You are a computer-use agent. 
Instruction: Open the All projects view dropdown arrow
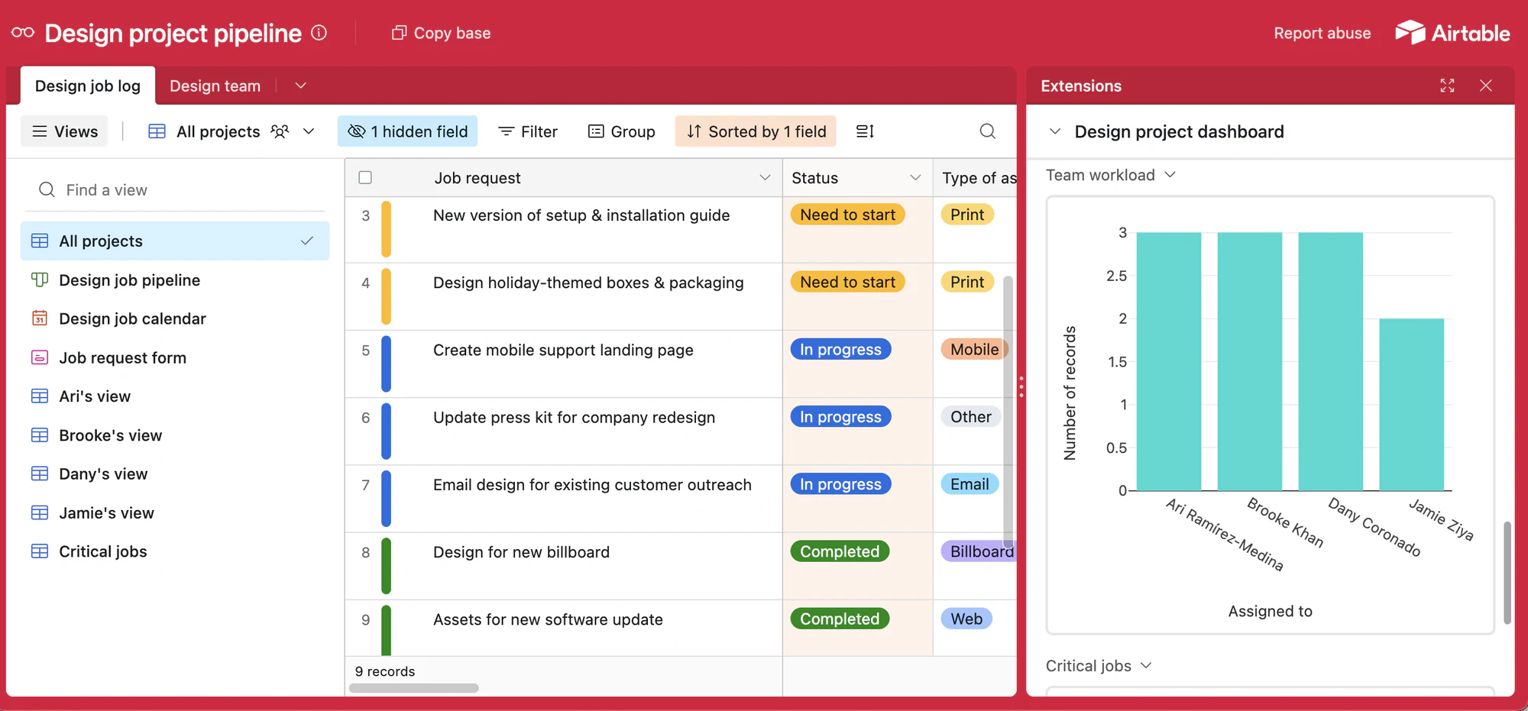[309, 131]
